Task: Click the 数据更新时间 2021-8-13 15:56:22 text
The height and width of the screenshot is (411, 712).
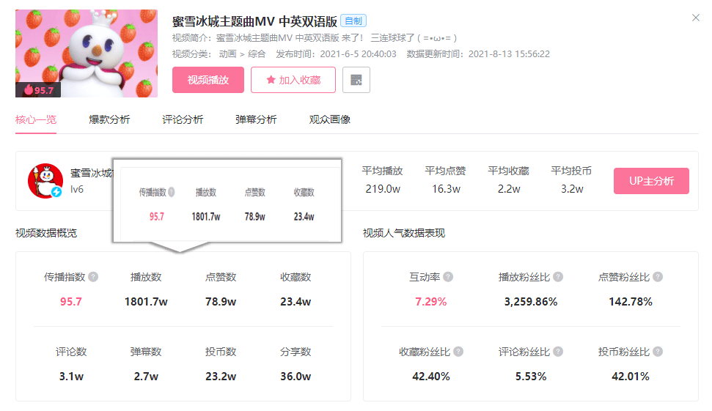Action: (x=478, y=54)
